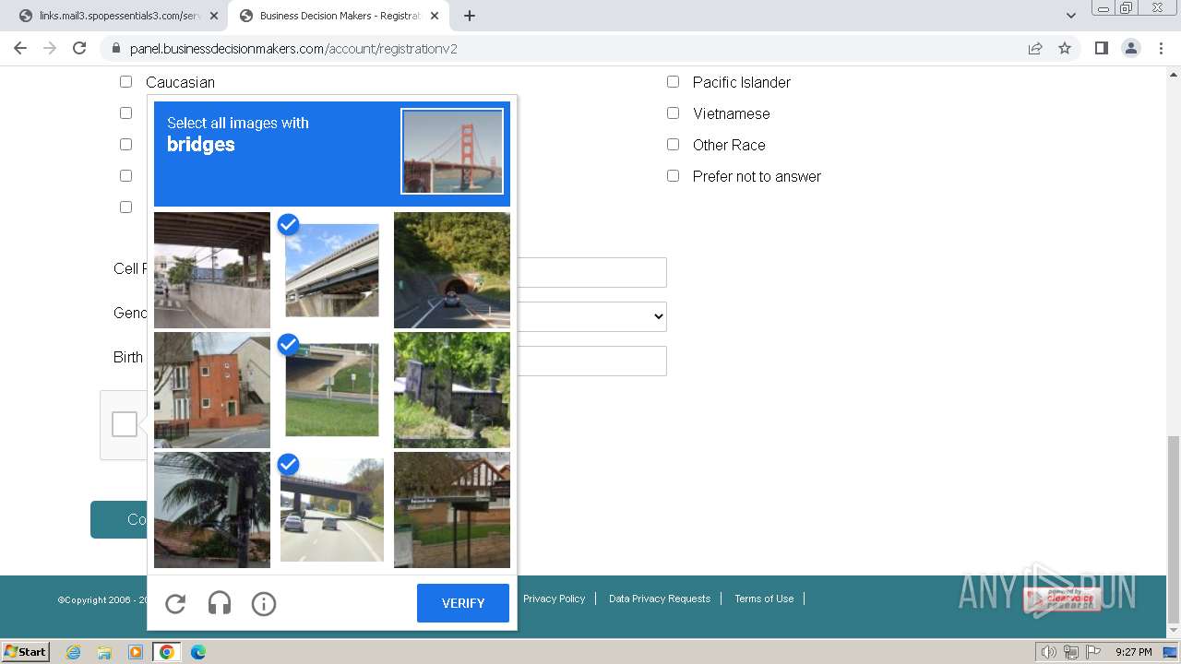The image size is (1181, 664).
Task: Open File Explorer from taskbar
Action: [104, 652]
